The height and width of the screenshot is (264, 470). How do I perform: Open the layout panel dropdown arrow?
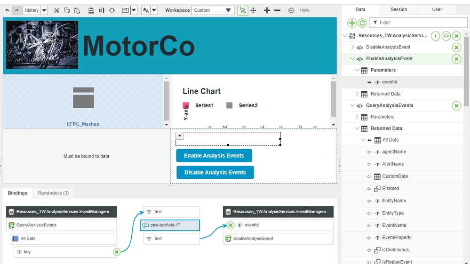point(134,10)
